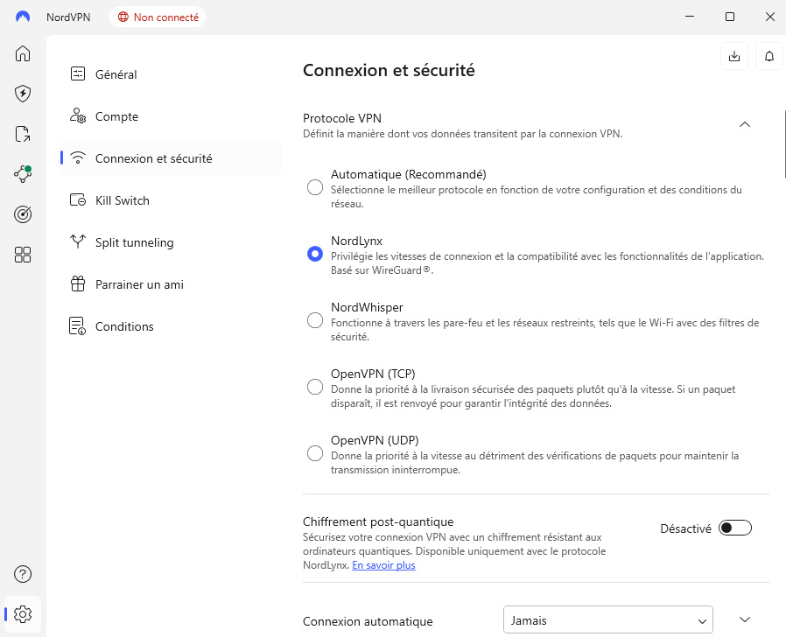This screenshot has height=637, width=786.
Task: Select Automatique (Recommandé) protocol
Action: (315, 187)
